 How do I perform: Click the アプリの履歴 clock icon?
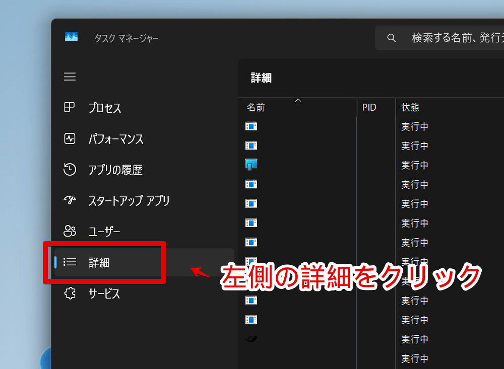tap(70, 170)
